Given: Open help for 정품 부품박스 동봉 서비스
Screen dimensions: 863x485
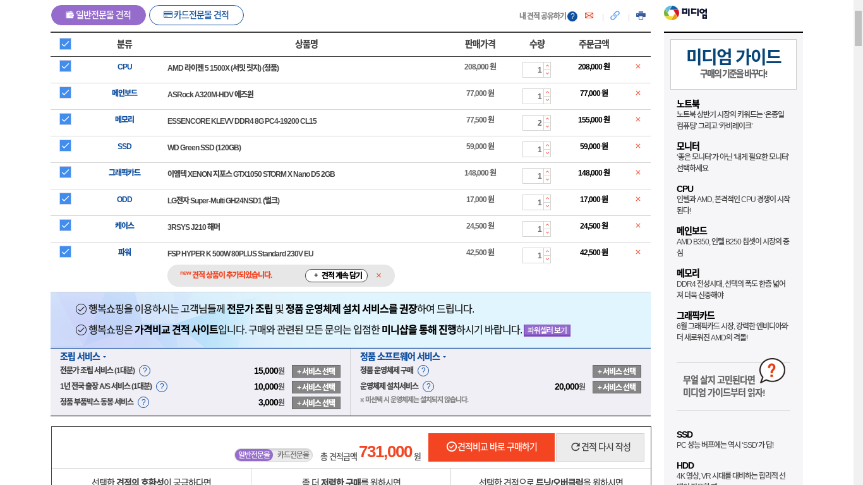Looking at the screenshot, I should [x=143, y=402].
